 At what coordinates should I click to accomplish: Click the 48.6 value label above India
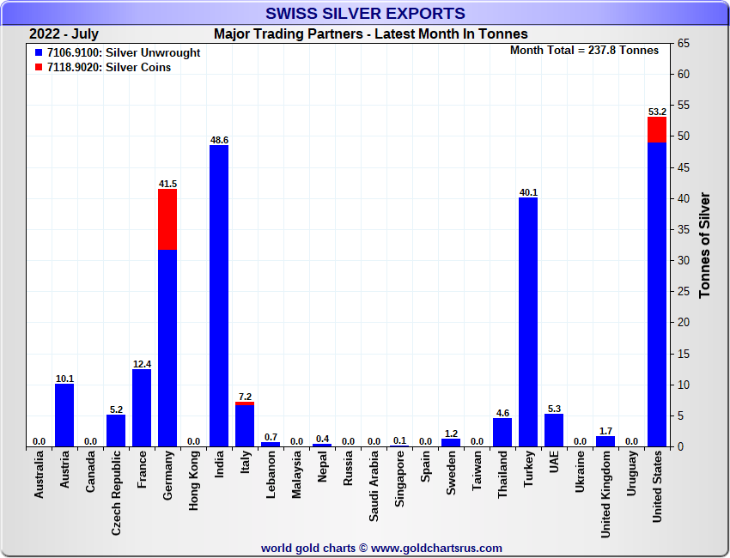(x=219, y=140)
